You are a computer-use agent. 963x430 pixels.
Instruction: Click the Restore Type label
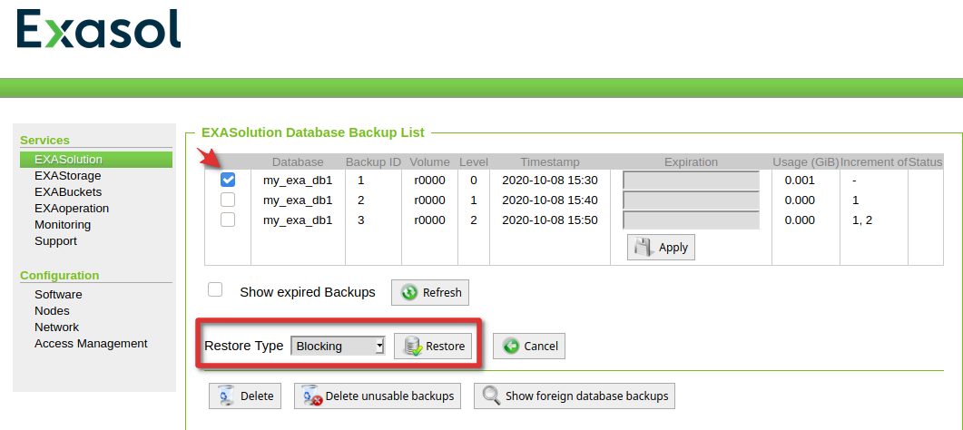coord(244,346)
